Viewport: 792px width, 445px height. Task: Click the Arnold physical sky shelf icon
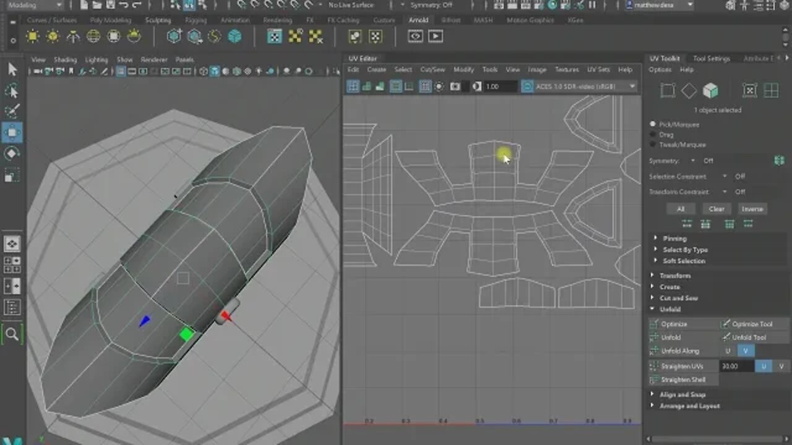(134, 36)
